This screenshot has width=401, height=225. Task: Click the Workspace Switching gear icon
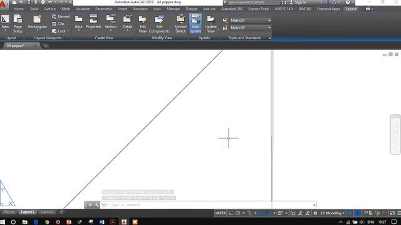pos(315,213)
